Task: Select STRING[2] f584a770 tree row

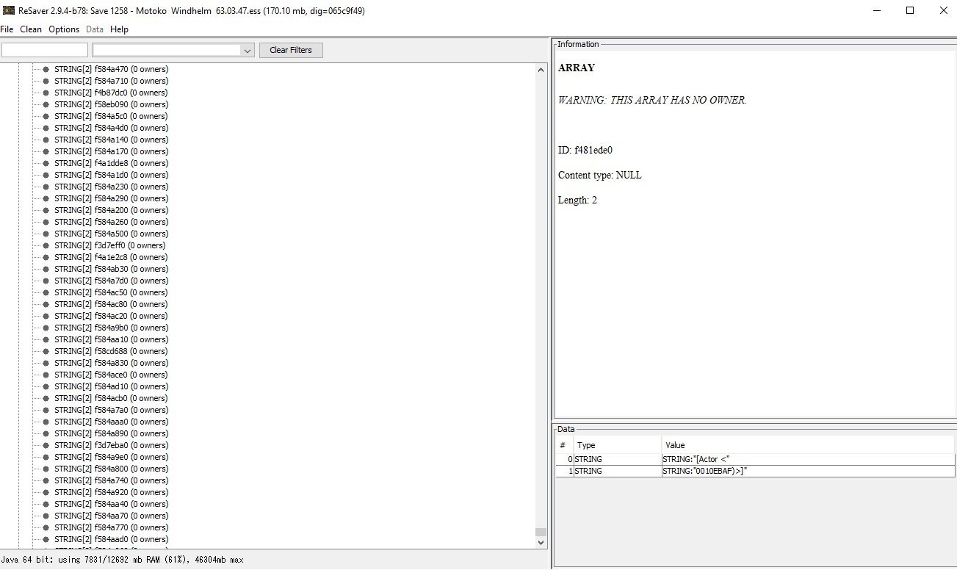Action: coord(111,527)
